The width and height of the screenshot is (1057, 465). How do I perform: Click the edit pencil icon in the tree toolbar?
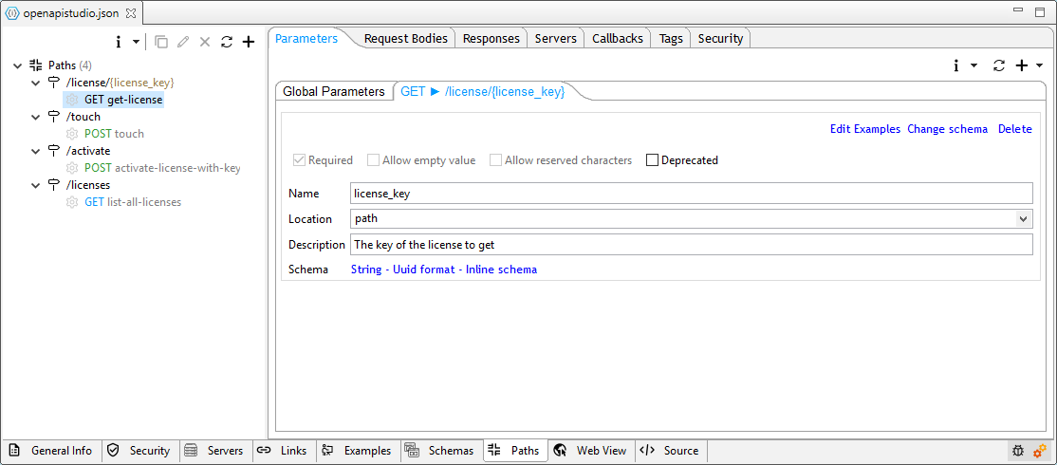(183, 42)
